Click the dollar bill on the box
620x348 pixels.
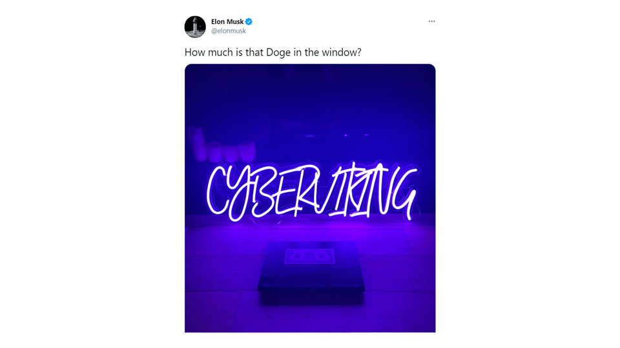pos(309,256)
